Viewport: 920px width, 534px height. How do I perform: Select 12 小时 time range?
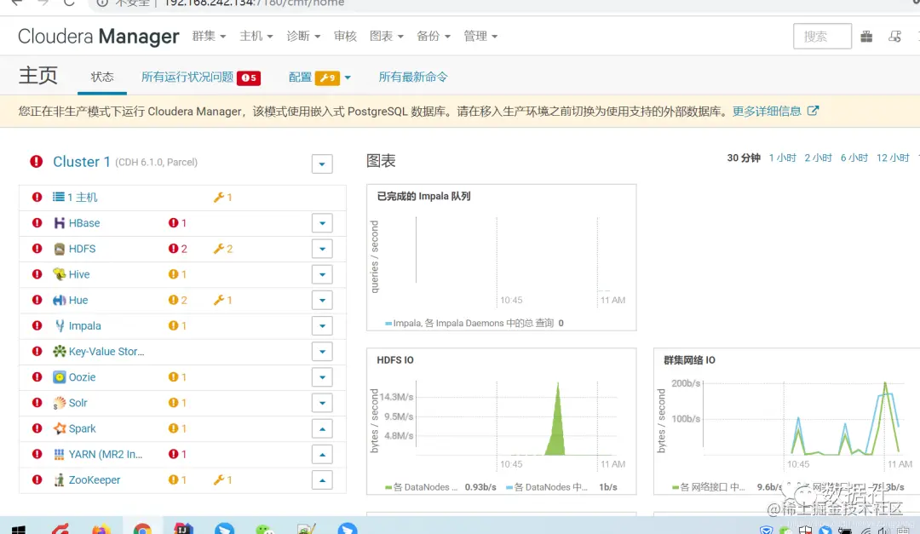pos(893,158)
